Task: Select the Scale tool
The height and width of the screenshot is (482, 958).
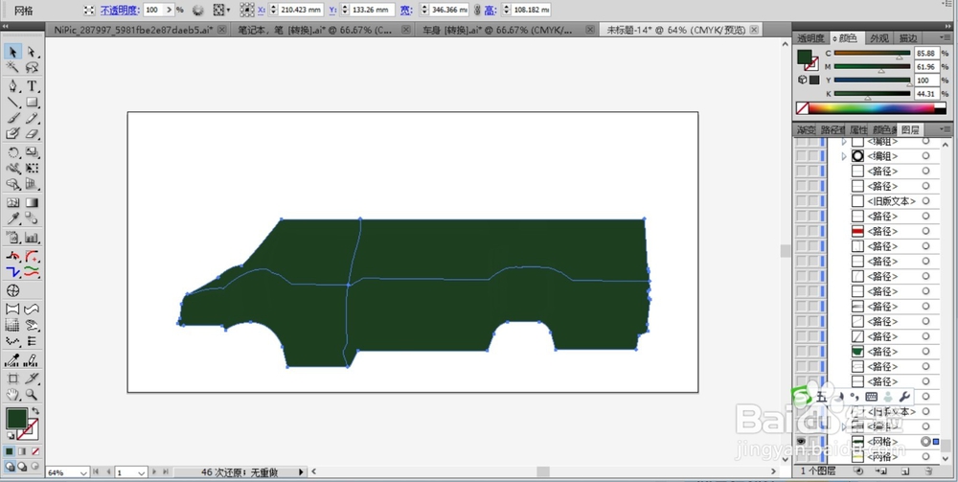Action: [32, 152]
